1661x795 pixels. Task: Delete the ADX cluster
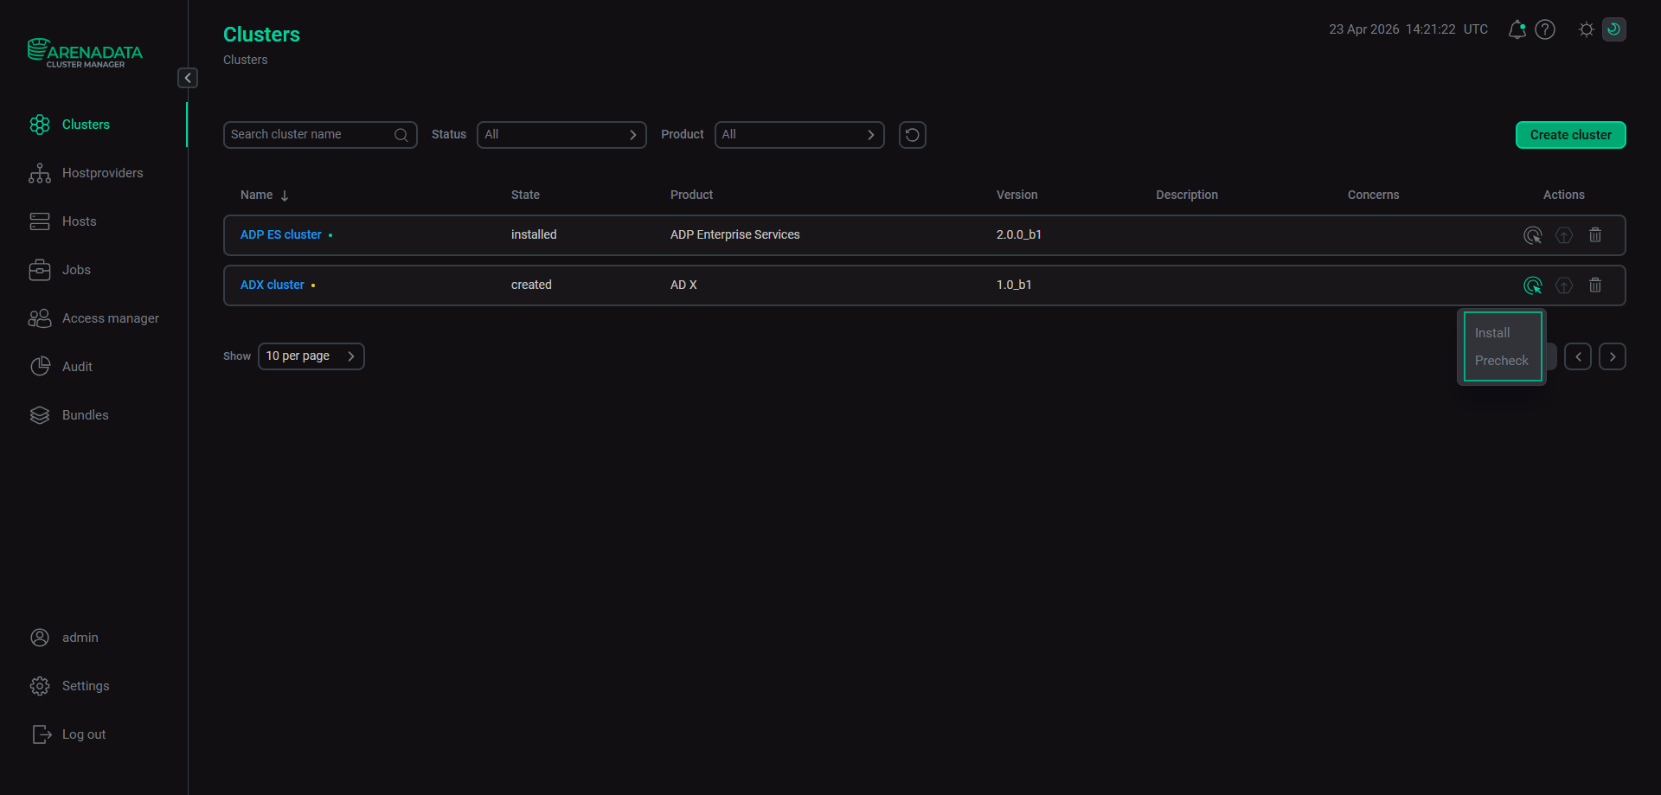[1595, 285]
